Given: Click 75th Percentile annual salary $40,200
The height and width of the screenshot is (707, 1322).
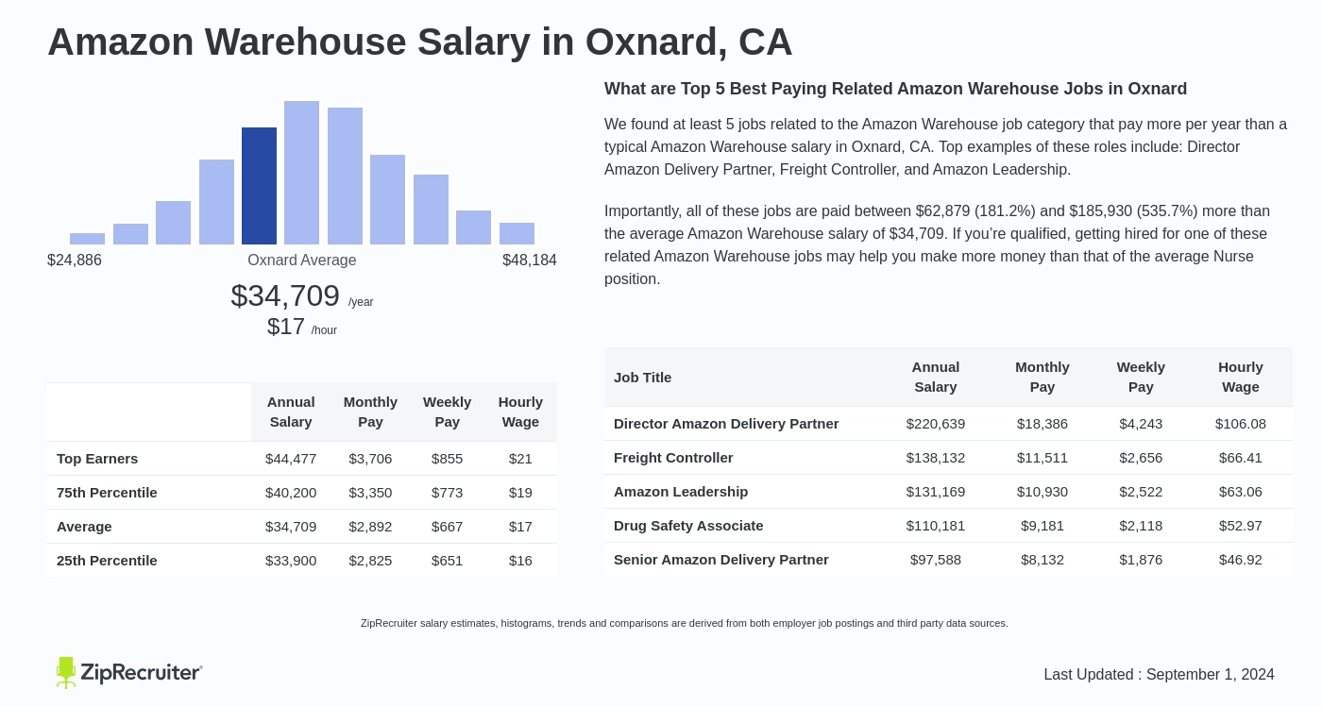Looking at the screenshot, I should tap(291, 493).
